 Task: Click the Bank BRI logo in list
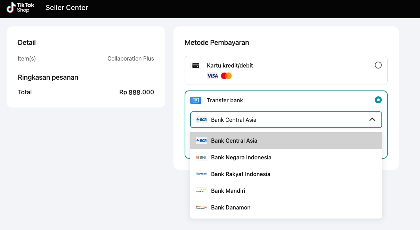pos(201,174)
